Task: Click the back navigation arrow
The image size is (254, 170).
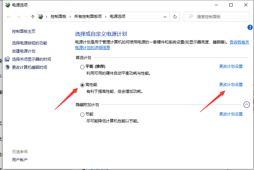Action: (9, 17)
